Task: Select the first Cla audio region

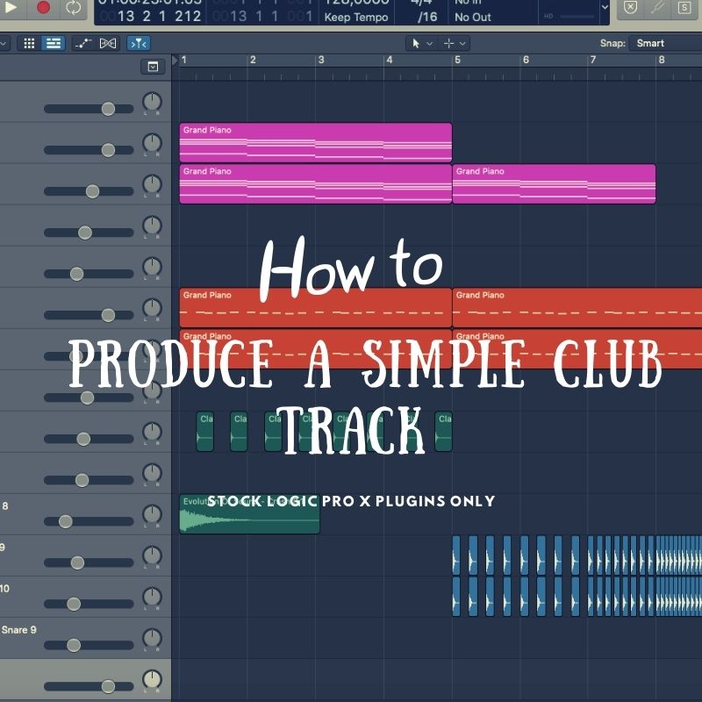Action: pos(205,432)
